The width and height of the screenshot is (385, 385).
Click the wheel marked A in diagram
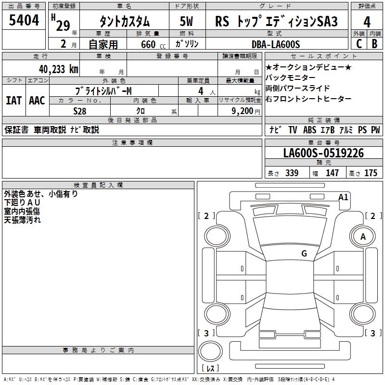tap(363, 237)
